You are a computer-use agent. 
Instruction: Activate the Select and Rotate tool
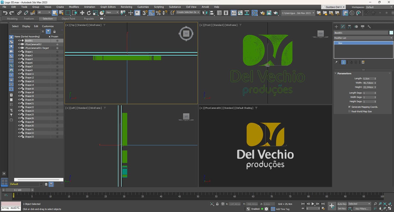pyautogui.click(x=89, y=13)
